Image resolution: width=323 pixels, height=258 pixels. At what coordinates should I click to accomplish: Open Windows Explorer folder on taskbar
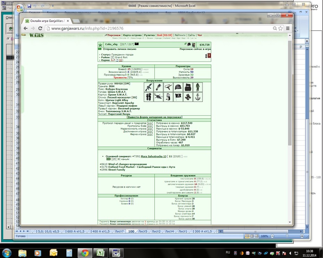pos(22,253)
